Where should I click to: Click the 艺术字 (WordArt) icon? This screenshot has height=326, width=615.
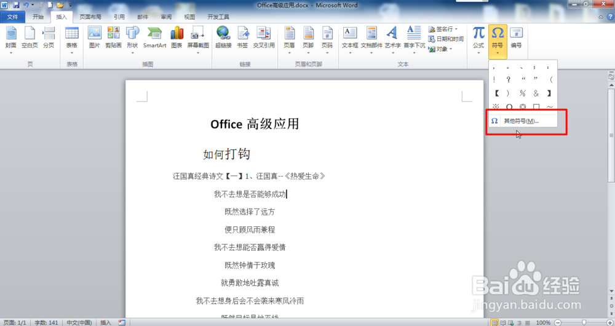coord(392,41)
